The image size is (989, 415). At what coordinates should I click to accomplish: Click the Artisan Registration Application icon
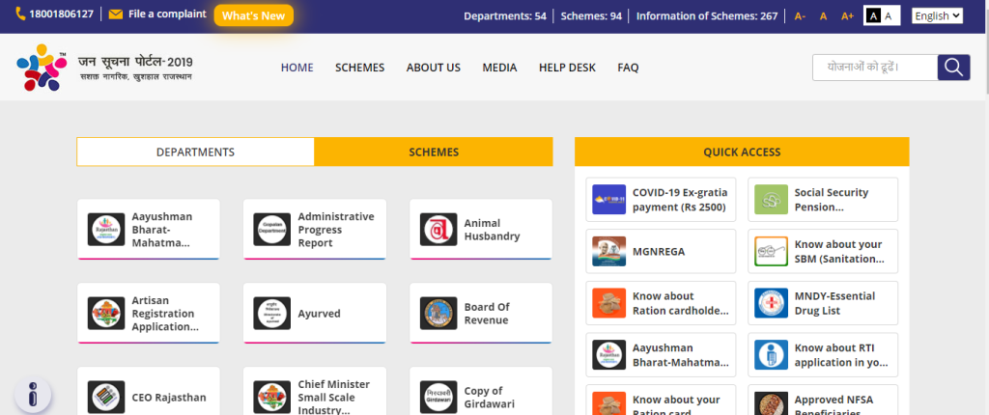106,314
